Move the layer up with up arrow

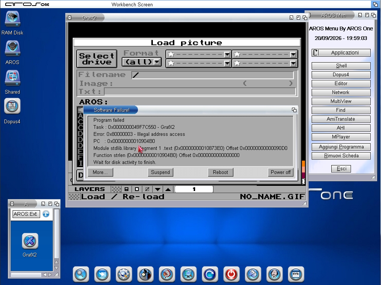click(168, 189)
